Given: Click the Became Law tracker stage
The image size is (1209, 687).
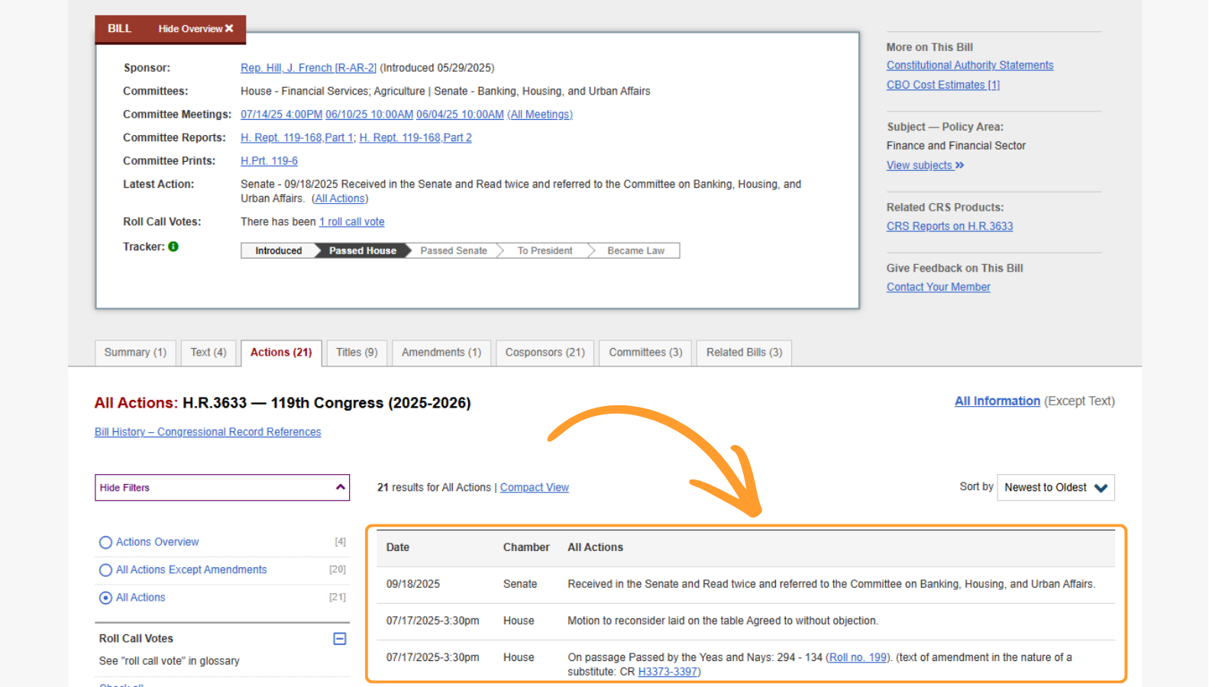Looking at the screenshot, I should (x=635, y=250).
